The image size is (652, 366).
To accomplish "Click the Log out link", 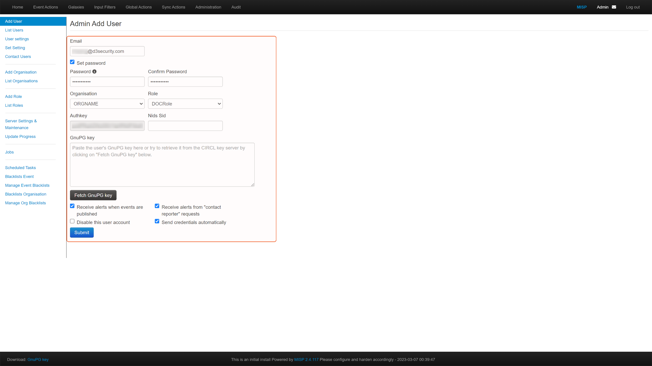I will pos(633,7).
